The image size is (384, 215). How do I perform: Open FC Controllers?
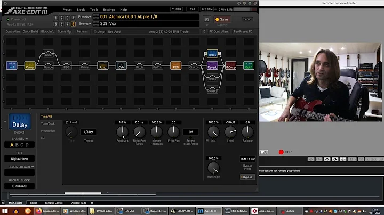[219, 32]
